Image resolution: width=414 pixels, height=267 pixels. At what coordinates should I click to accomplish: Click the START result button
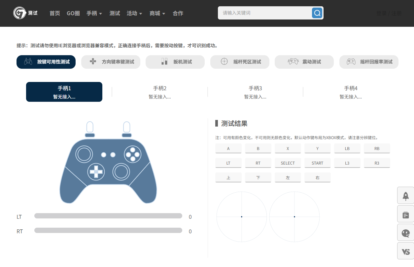click(318, 163)
